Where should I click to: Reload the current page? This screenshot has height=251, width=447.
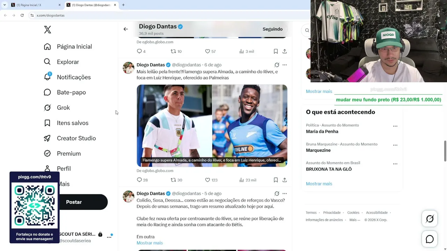[x=22, y=15]
